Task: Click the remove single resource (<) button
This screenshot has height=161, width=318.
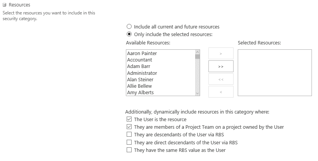Action: (221, 92)
